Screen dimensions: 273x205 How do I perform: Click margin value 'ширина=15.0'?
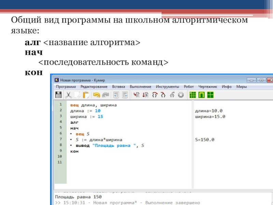point(210,117)
